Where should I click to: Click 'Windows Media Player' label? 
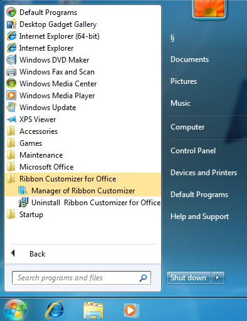tap(57, 96)
